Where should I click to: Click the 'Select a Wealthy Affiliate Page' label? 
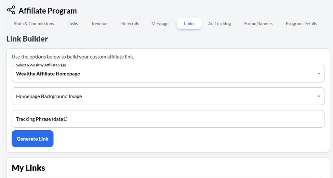41,65
